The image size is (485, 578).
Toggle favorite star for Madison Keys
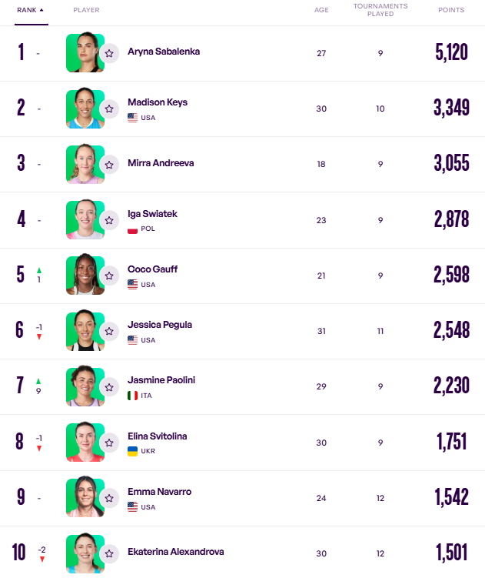click(x=109, y=109)
